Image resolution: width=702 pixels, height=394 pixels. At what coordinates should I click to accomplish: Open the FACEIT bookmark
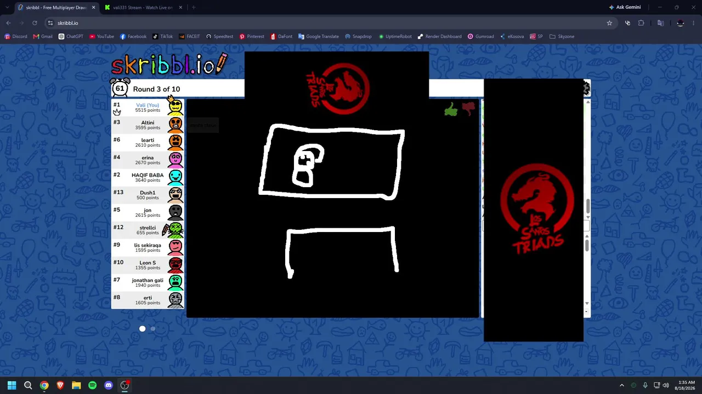point(190,37)
